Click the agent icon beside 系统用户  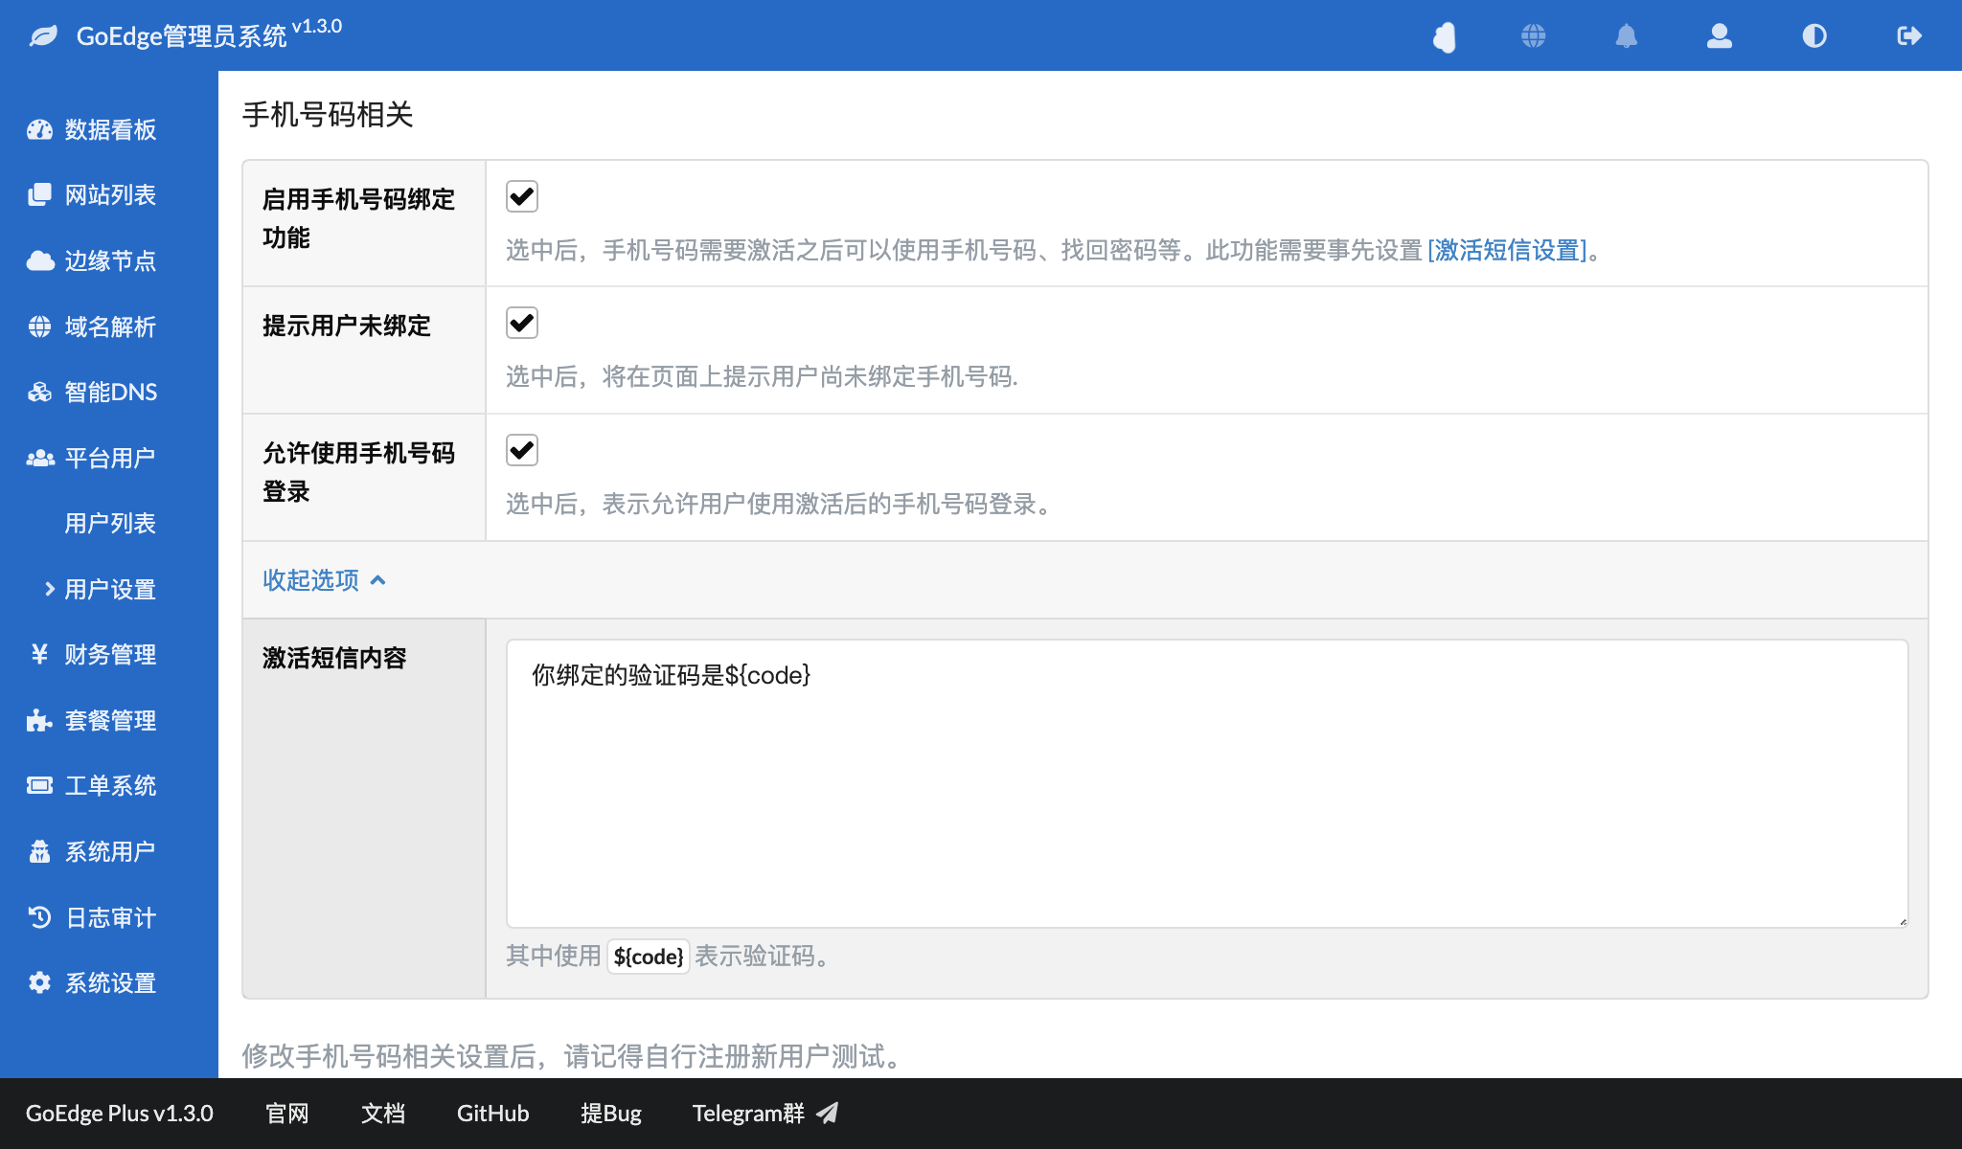tap(40, 851)
